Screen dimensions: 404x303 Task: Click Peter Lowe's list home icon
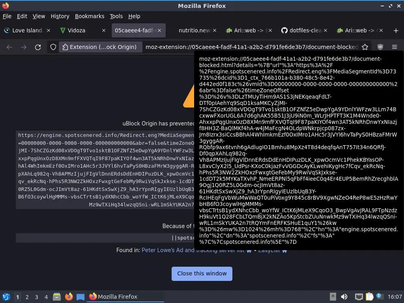point(249,251)
